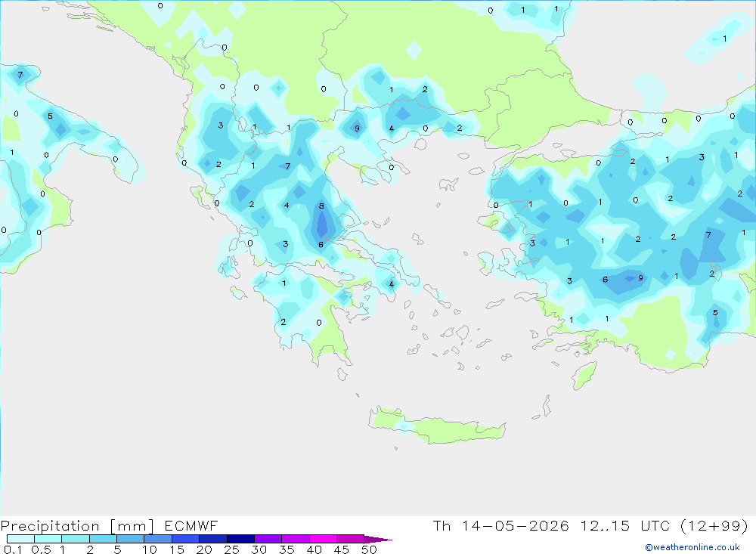Click the "(12+99)" forecast step text
This screenshot has width=756, height=554.
tap(714, 525)
